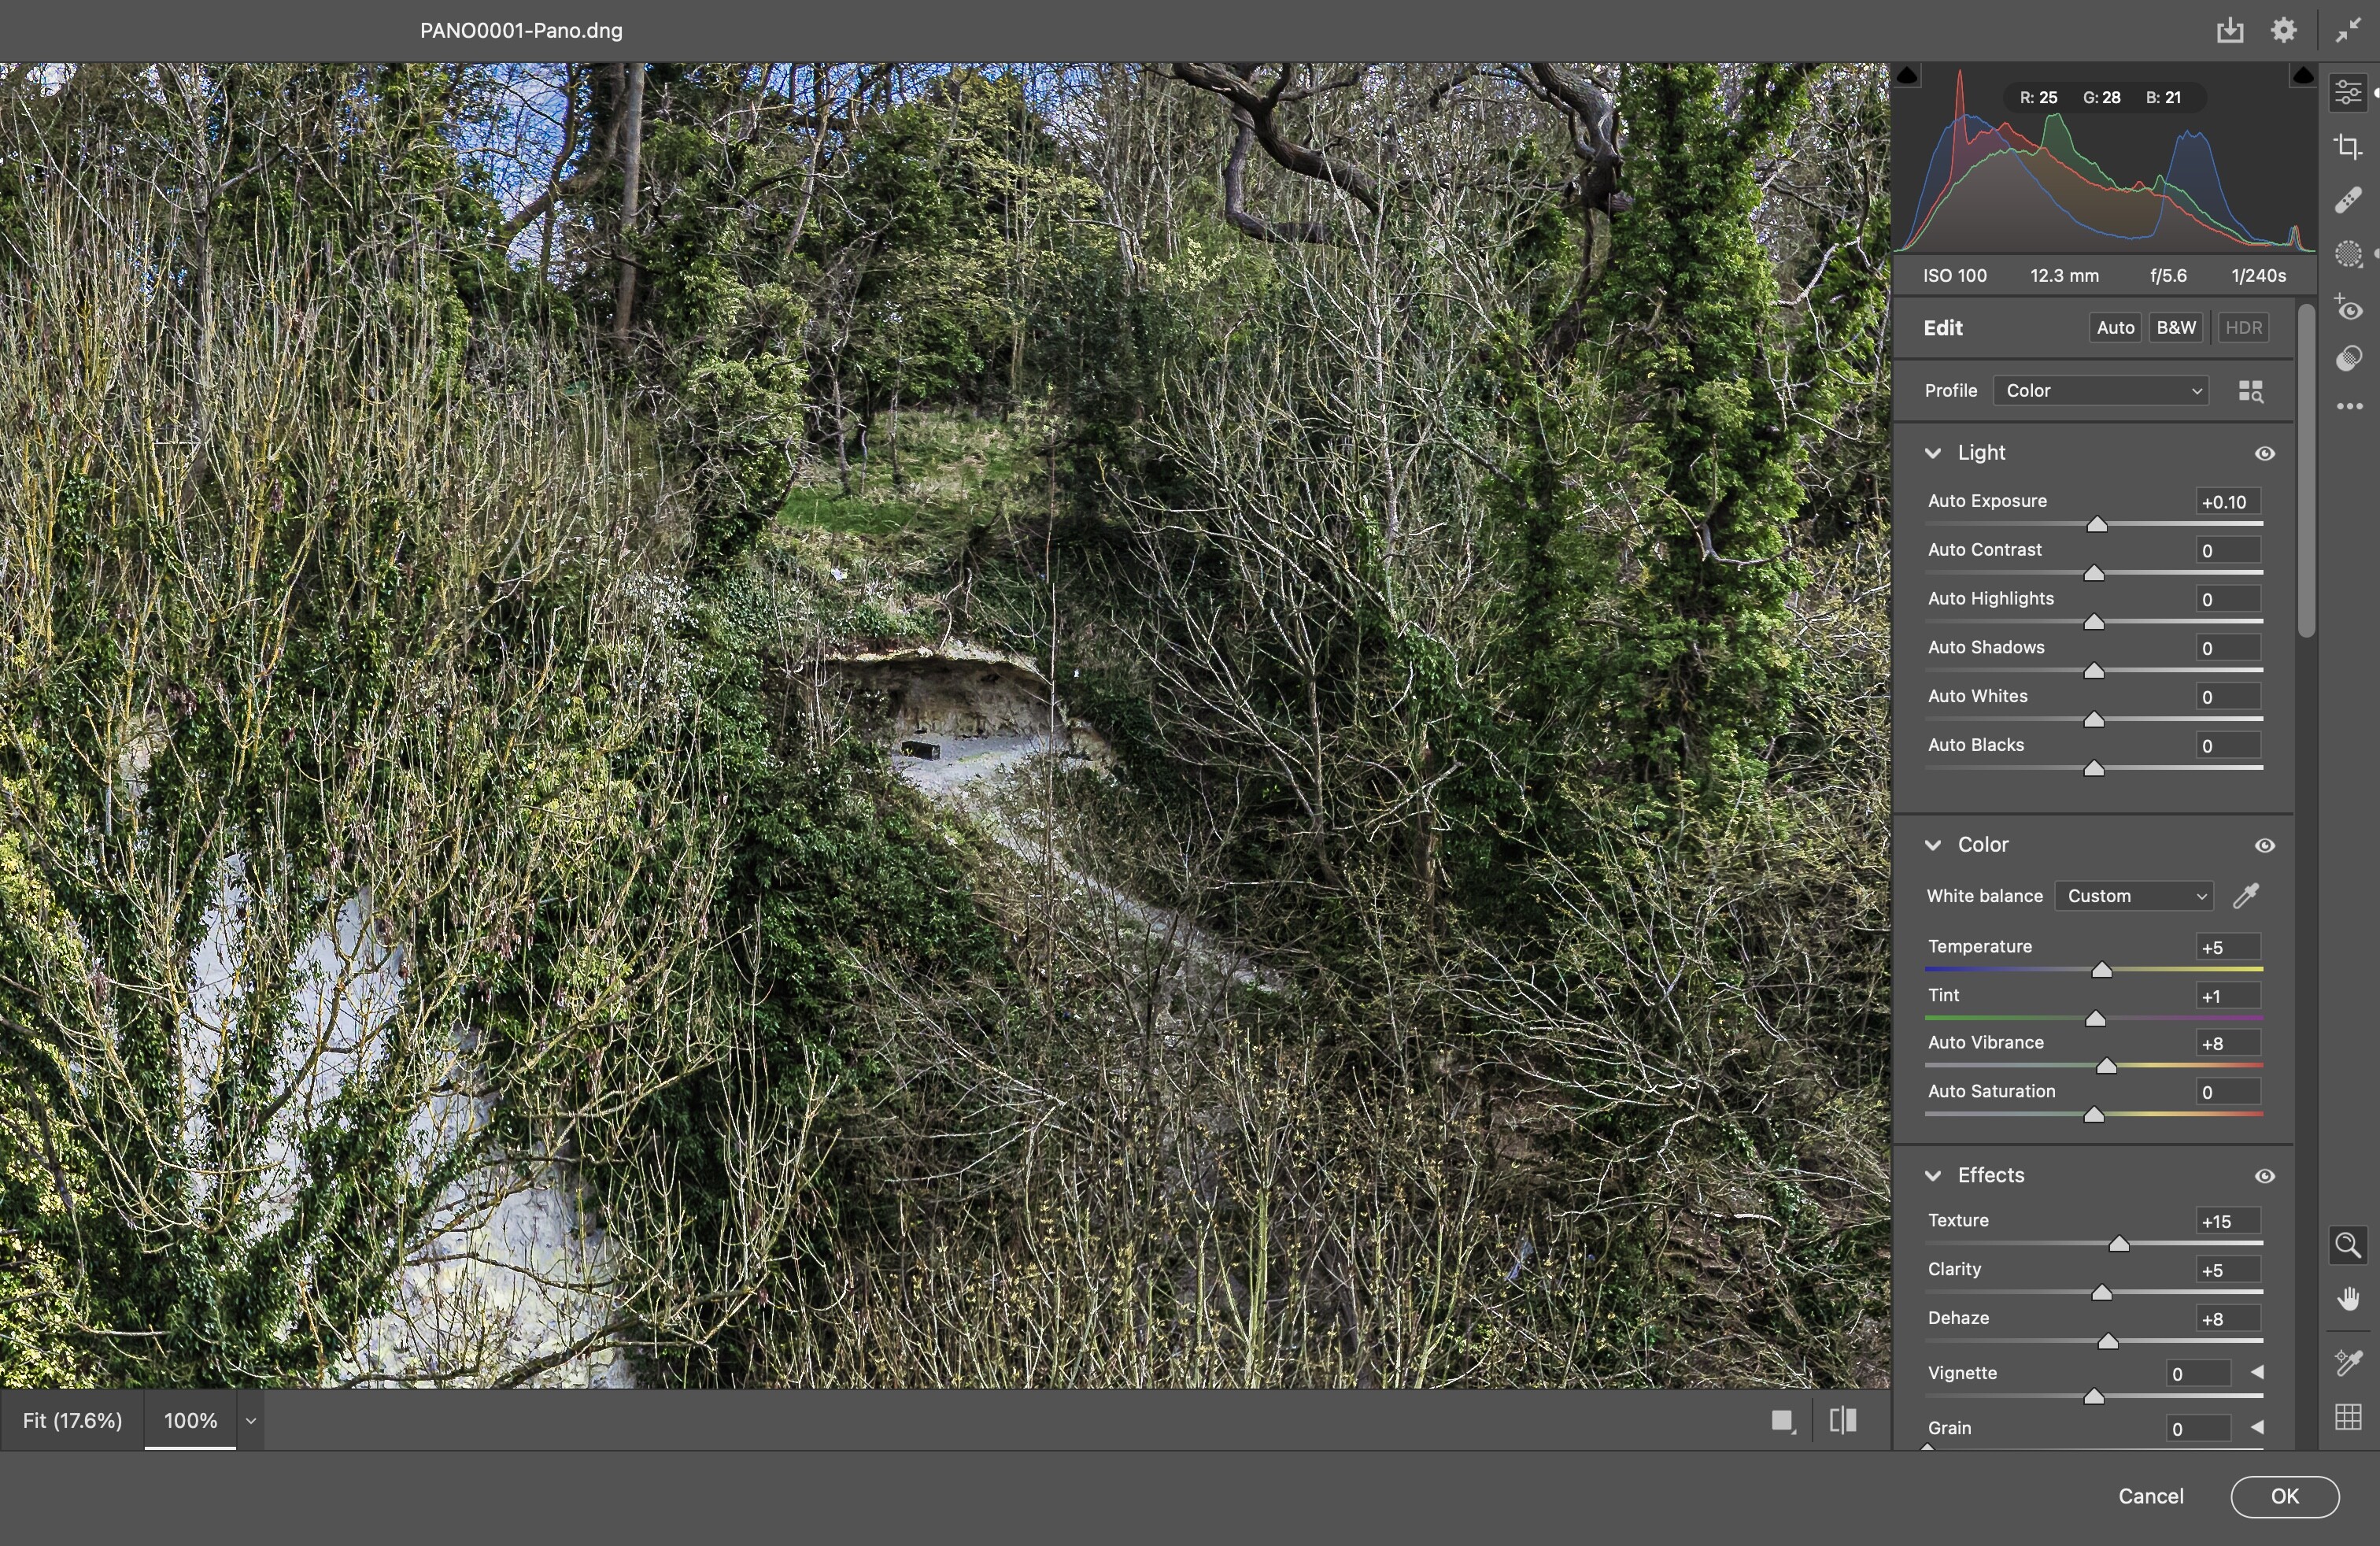Click the Auto Exposure slider handle
The image size is (2380, 1546).
click(2097, 524)
